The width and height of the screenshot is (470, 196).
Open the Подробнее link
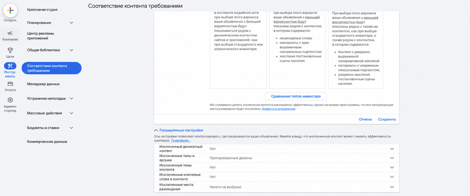pos(181,140)
